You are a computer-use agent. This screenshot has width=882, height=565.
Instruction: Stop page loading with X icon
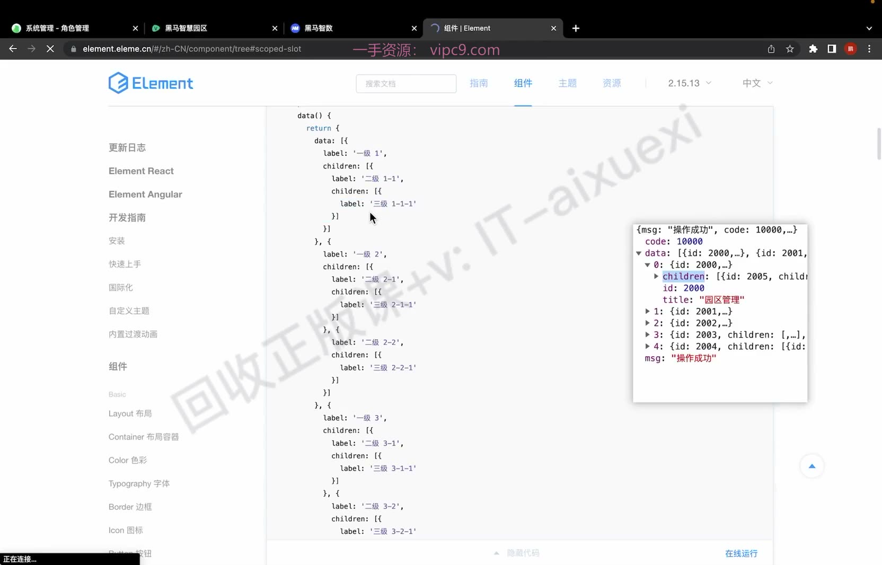click(x=50, y=49)
